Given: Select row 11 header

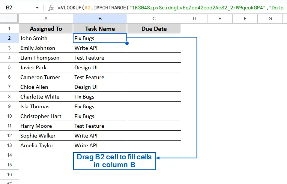Looking at the screenshot, I should click(x=9, y=126).
